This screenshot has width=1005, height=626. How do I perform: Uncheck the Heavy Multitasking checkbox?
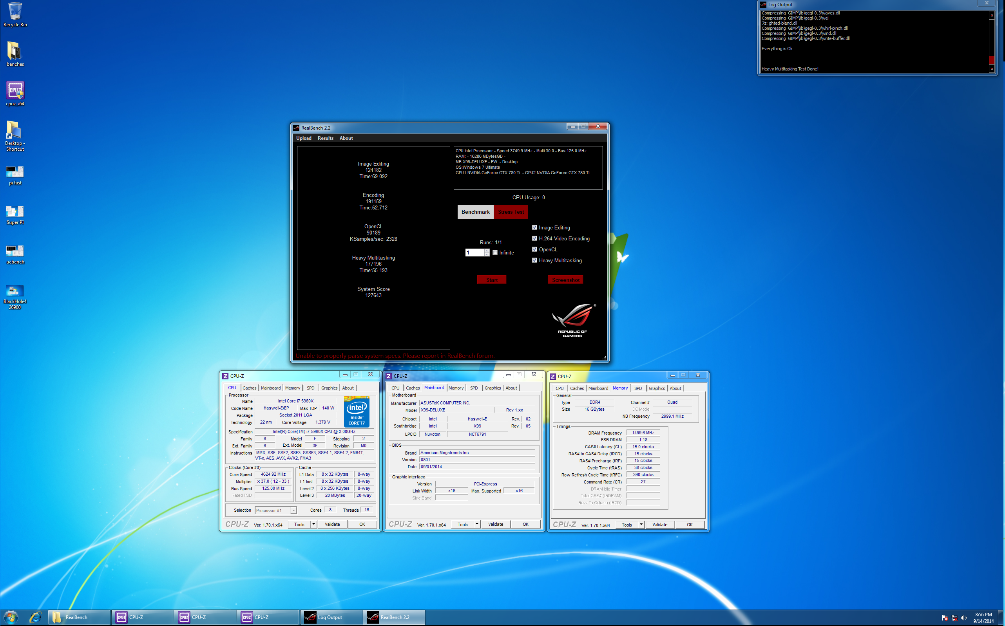click(534, 260)
